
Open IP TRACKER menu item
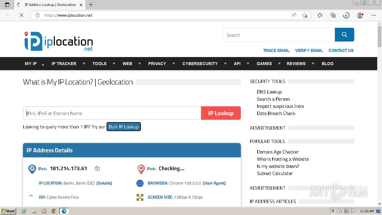(64, 64)
